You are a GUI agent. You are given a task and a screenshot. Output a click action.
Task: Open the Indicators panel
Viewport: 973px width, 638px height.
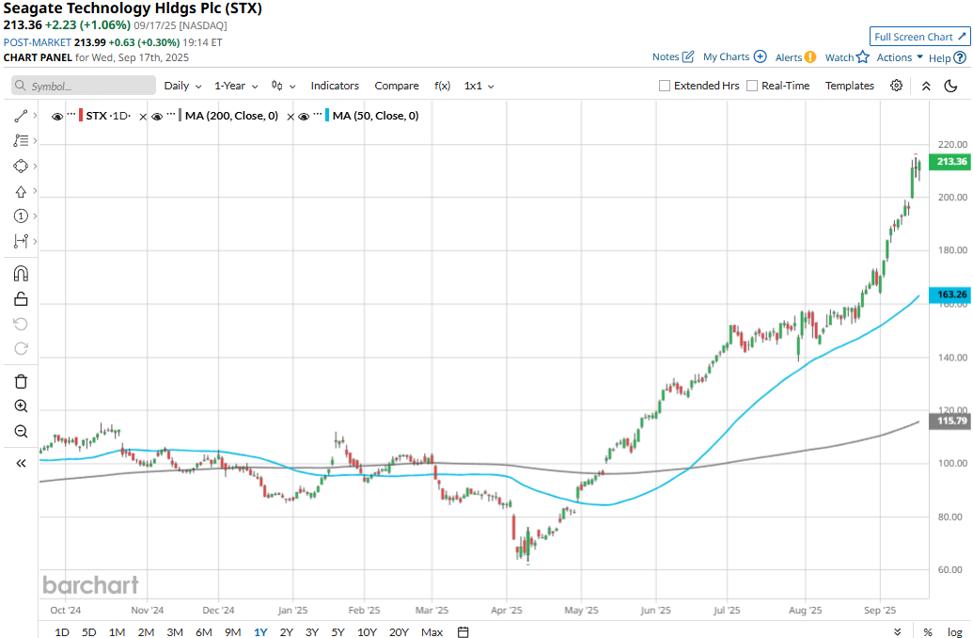click(335, 86)
